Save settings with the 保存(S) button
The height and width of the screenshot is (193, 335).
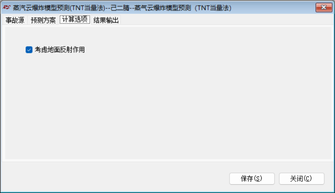(252, 179)
